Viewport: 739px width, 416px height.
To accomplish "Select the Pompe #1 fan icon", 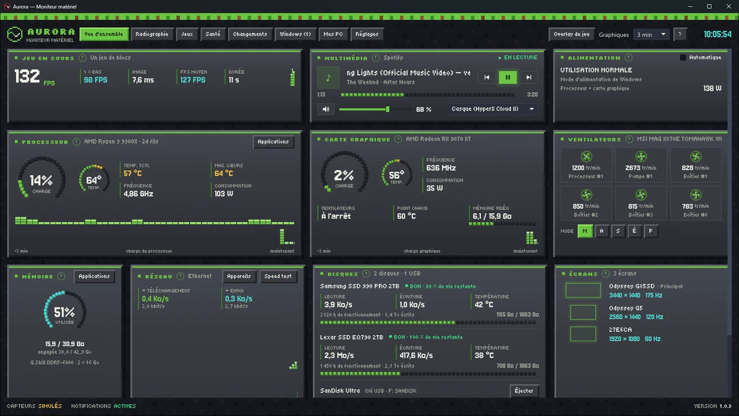I will [641, 157].
